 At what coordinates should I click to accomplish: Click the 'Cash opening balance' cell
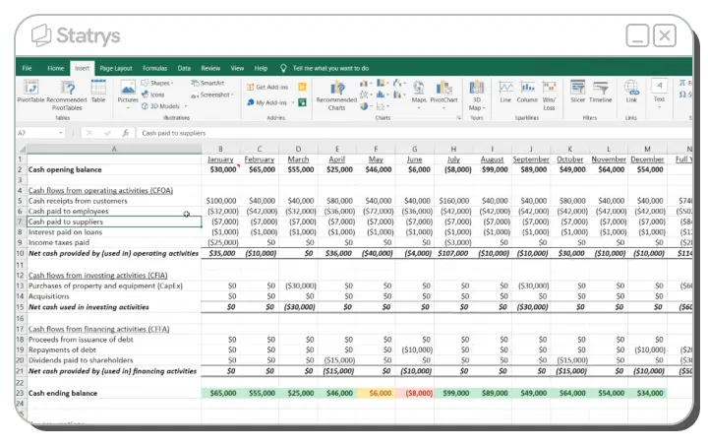(114, 170)
